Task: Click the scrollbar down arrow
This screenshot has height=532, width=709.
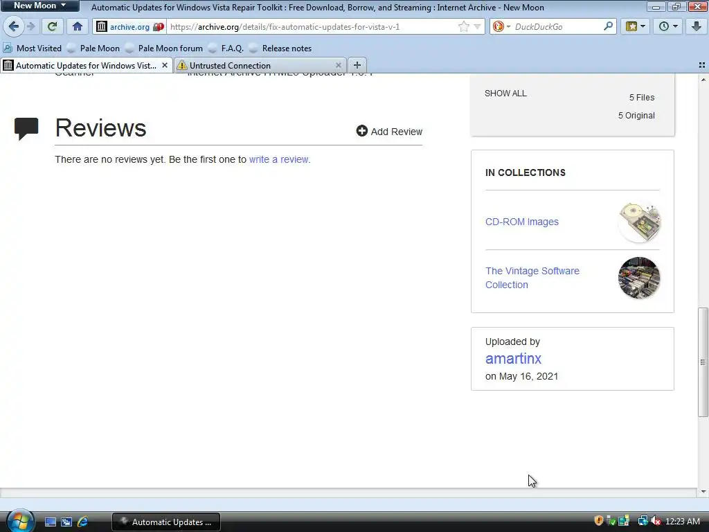Action: tap(703, 491)
